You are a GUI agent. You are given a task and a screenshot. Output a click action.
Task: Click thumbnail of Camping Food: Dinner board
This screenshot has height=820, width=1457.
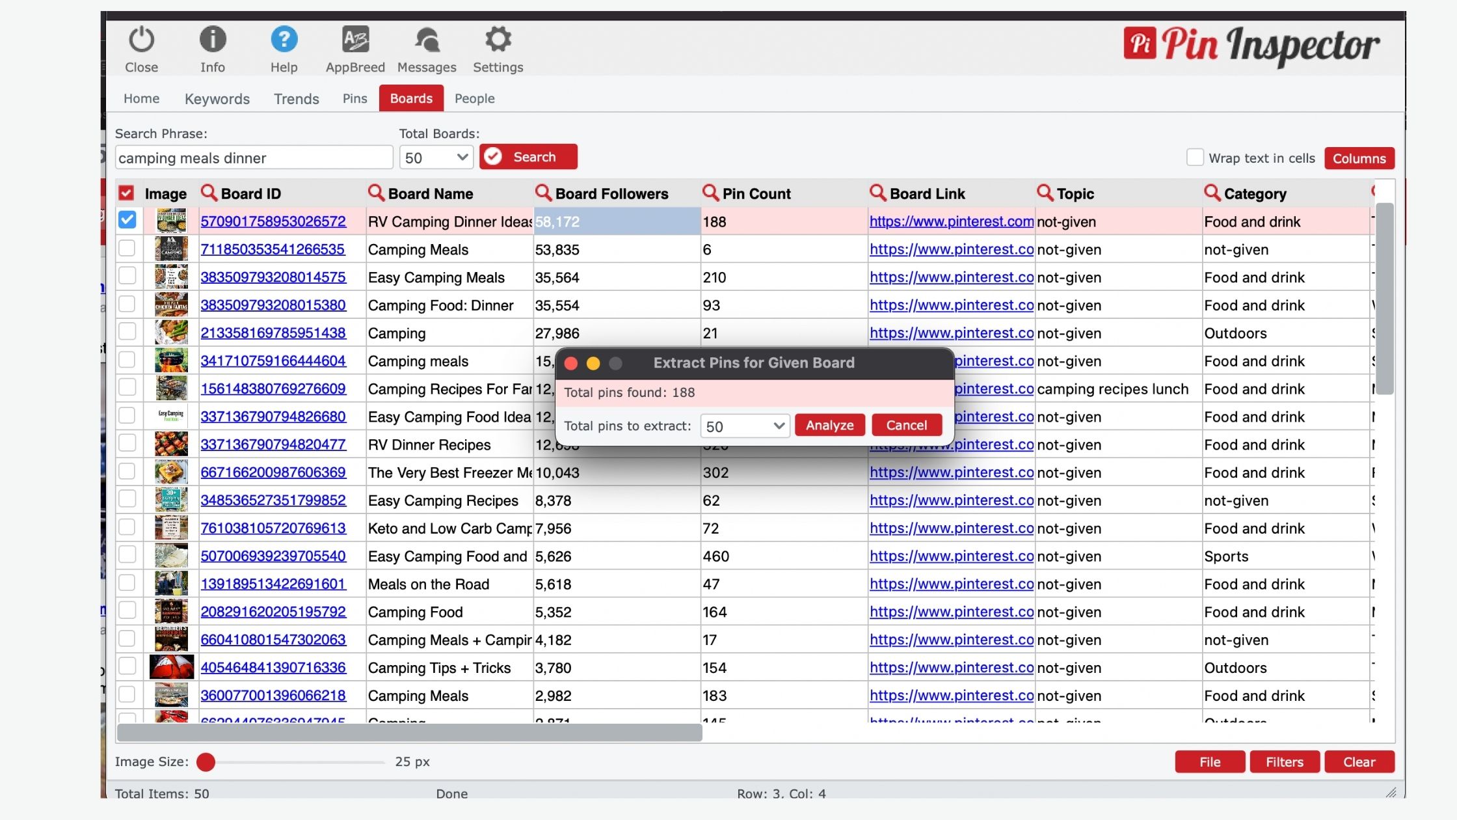[x=172, y=305]
